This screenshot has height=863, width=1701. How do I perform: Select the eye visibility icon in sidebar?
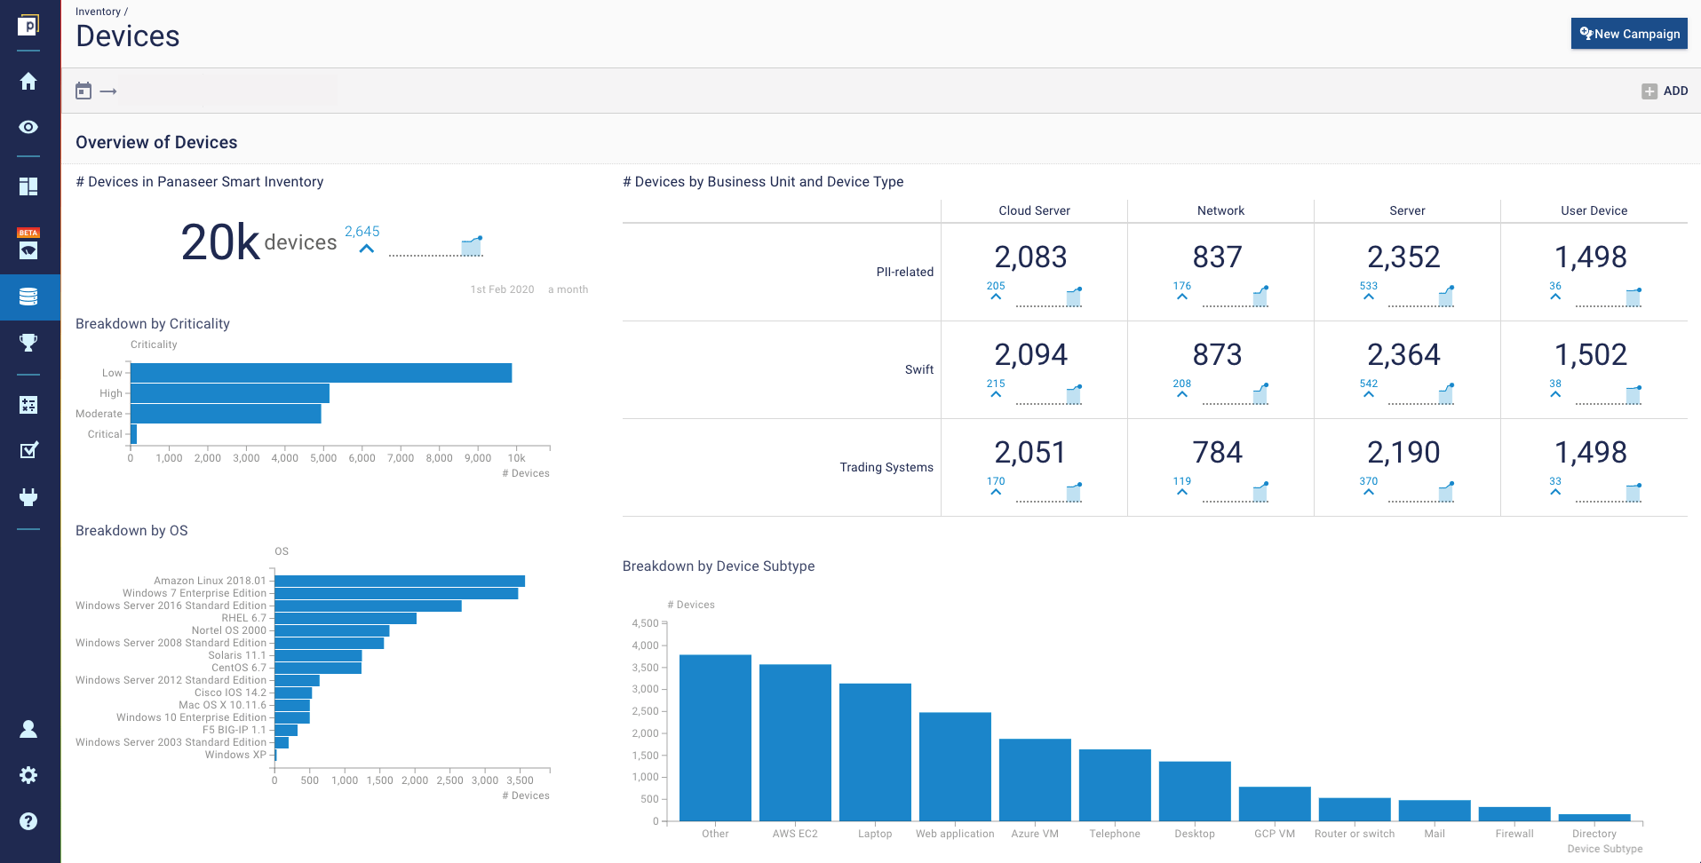click(x=28, y=127)
